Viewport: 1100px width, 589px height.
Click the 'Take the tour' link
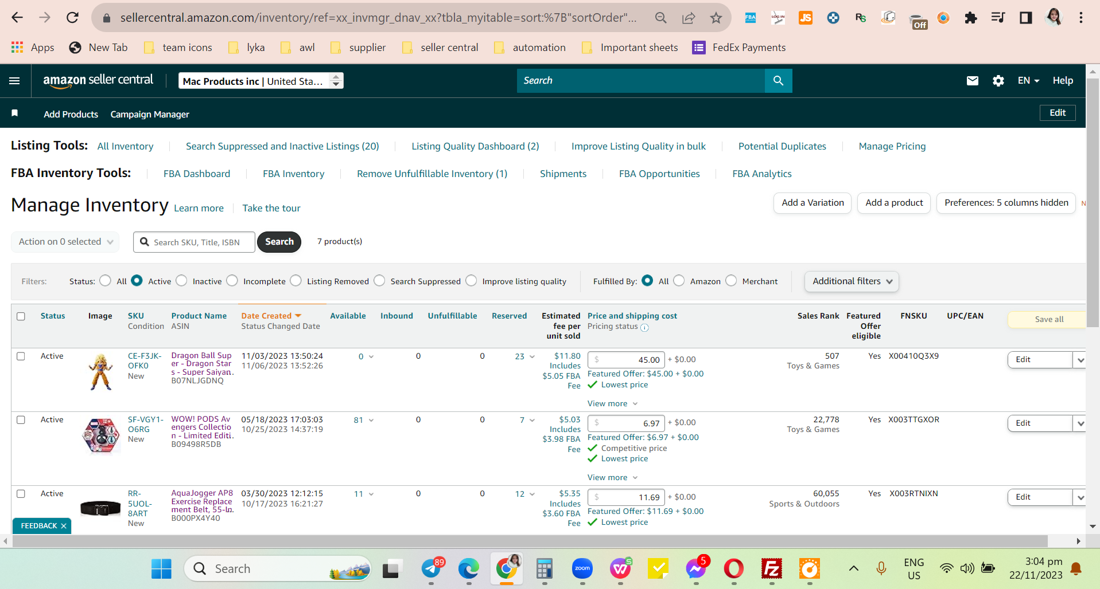(271, 208)
